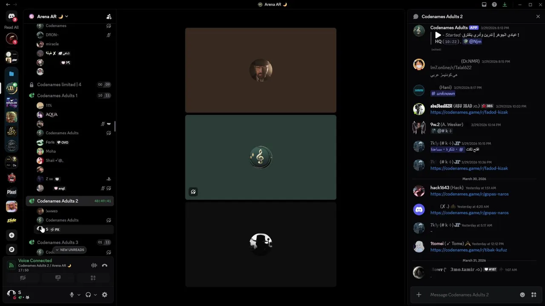Click the # unknown channel mention
Viewport: 545px width, 306px height.
point(443,93)
